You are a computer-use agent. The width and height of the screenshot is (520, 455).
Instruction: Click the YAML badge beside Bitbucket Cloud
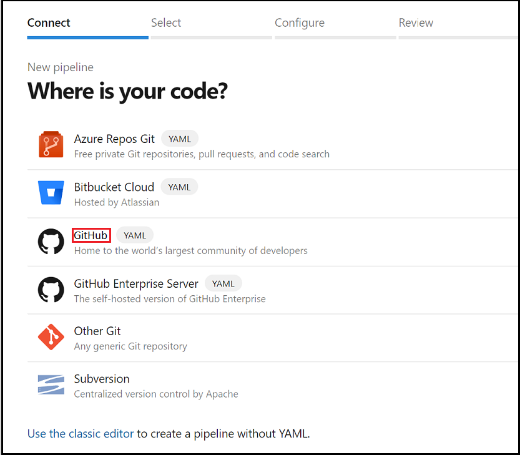[179, 187]
